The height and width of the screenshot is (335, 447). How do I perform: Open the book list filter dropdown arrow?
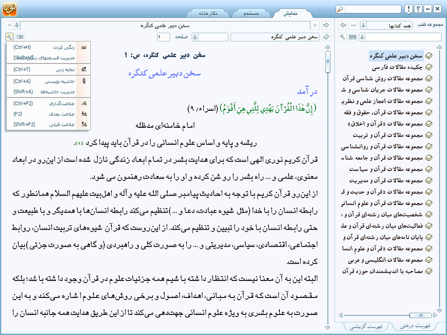coord(362,37)
